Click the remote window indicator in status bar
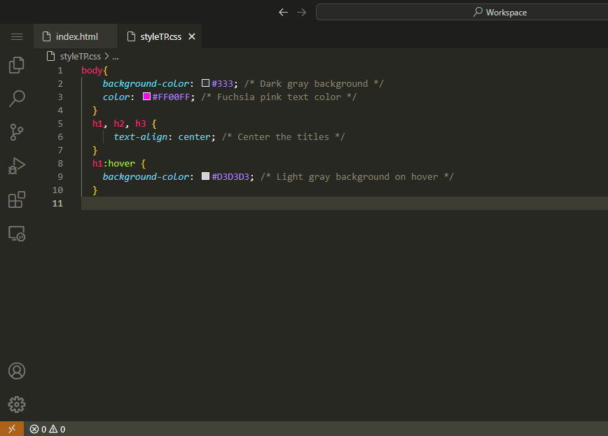608x436 pixels. point(11,429)
